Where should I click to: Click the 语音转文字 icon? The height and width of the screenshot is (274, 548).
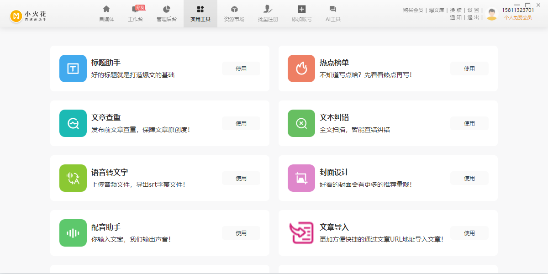[x=73, y=178]
